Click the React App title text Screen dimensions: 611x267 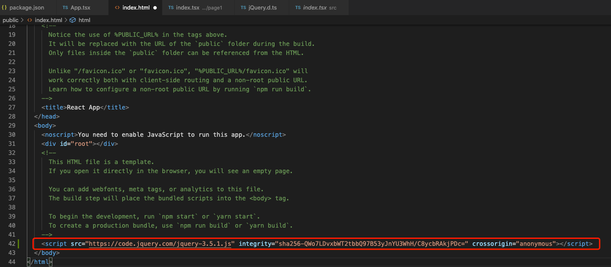click(x=83, y=107)
